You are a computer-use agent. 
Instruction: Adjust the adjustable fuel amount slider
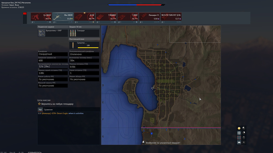click(x=53, y=67)
